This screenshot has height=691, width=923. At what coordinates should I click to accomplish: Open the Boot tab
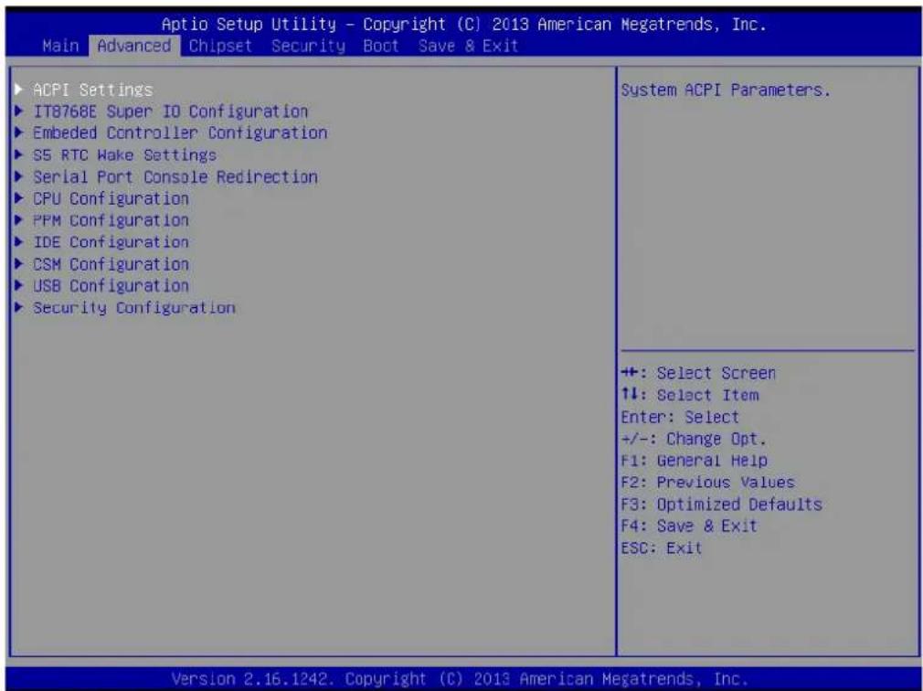click(381, 46)
